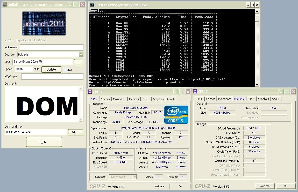This screenshot has width=298, height=192.
Task: Open SPD tab in memory timings CPU-Z window
Action: point(251,99)
